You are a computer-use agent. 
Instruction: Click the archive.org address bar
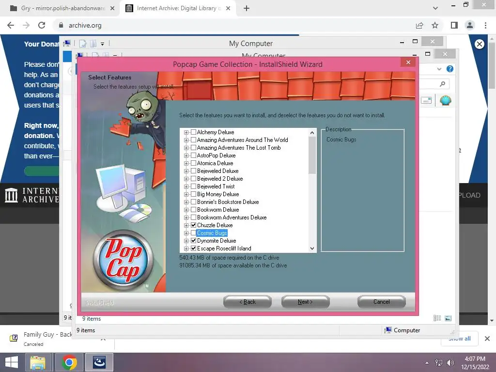[234, 25]
